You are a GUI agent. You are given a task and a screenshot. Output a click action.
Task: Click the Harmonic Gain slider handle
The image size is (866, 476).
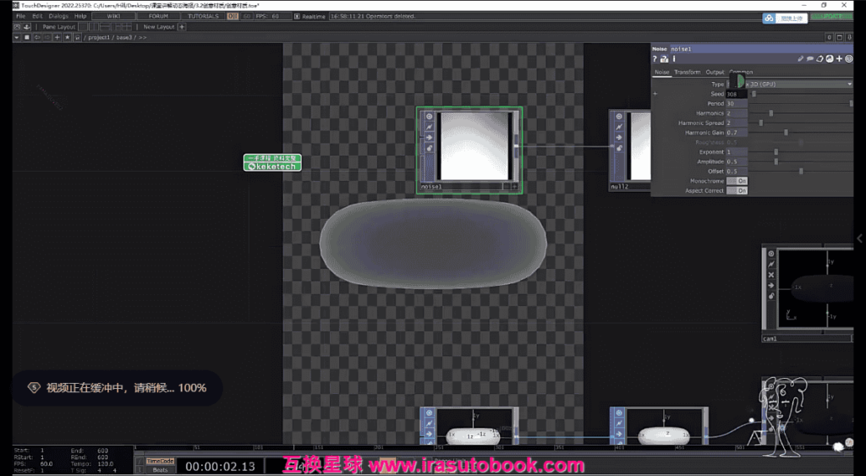click(786, 133)
